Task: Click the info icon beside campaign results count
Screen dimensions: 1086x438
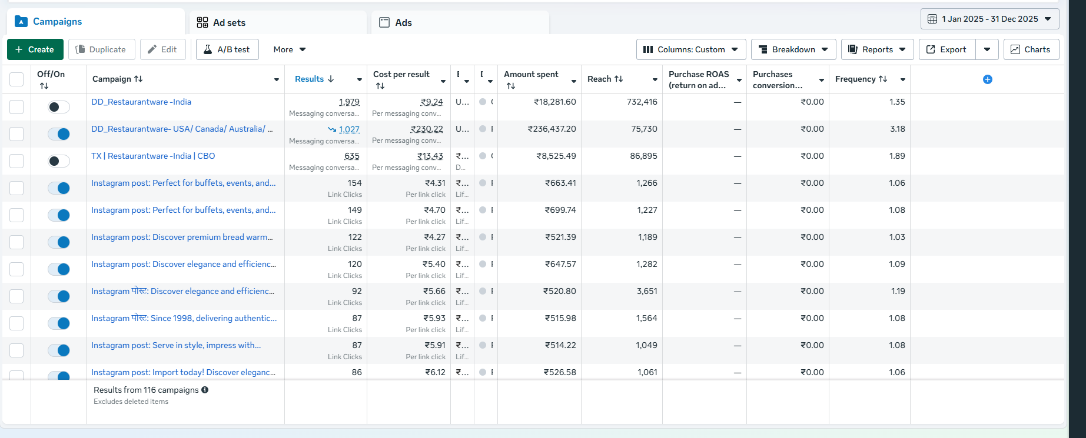Action: pos(205,390)
